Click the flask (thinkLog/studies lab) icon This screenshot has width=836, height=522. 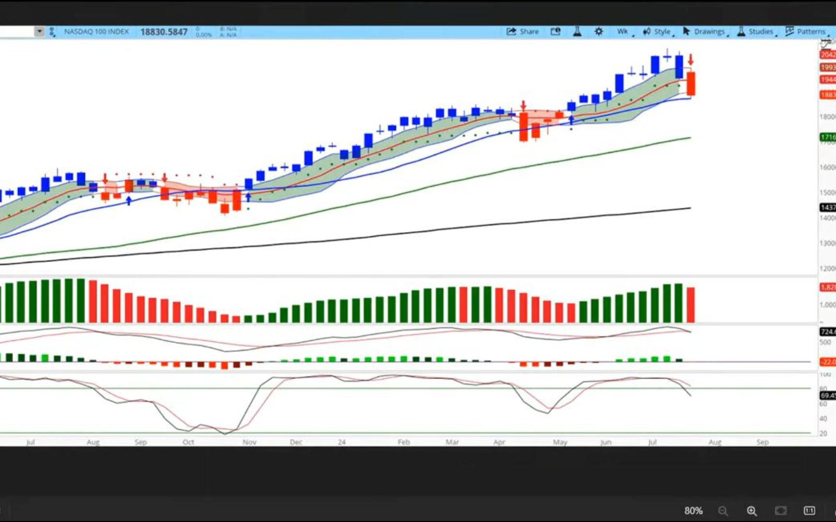click(577, 31)
